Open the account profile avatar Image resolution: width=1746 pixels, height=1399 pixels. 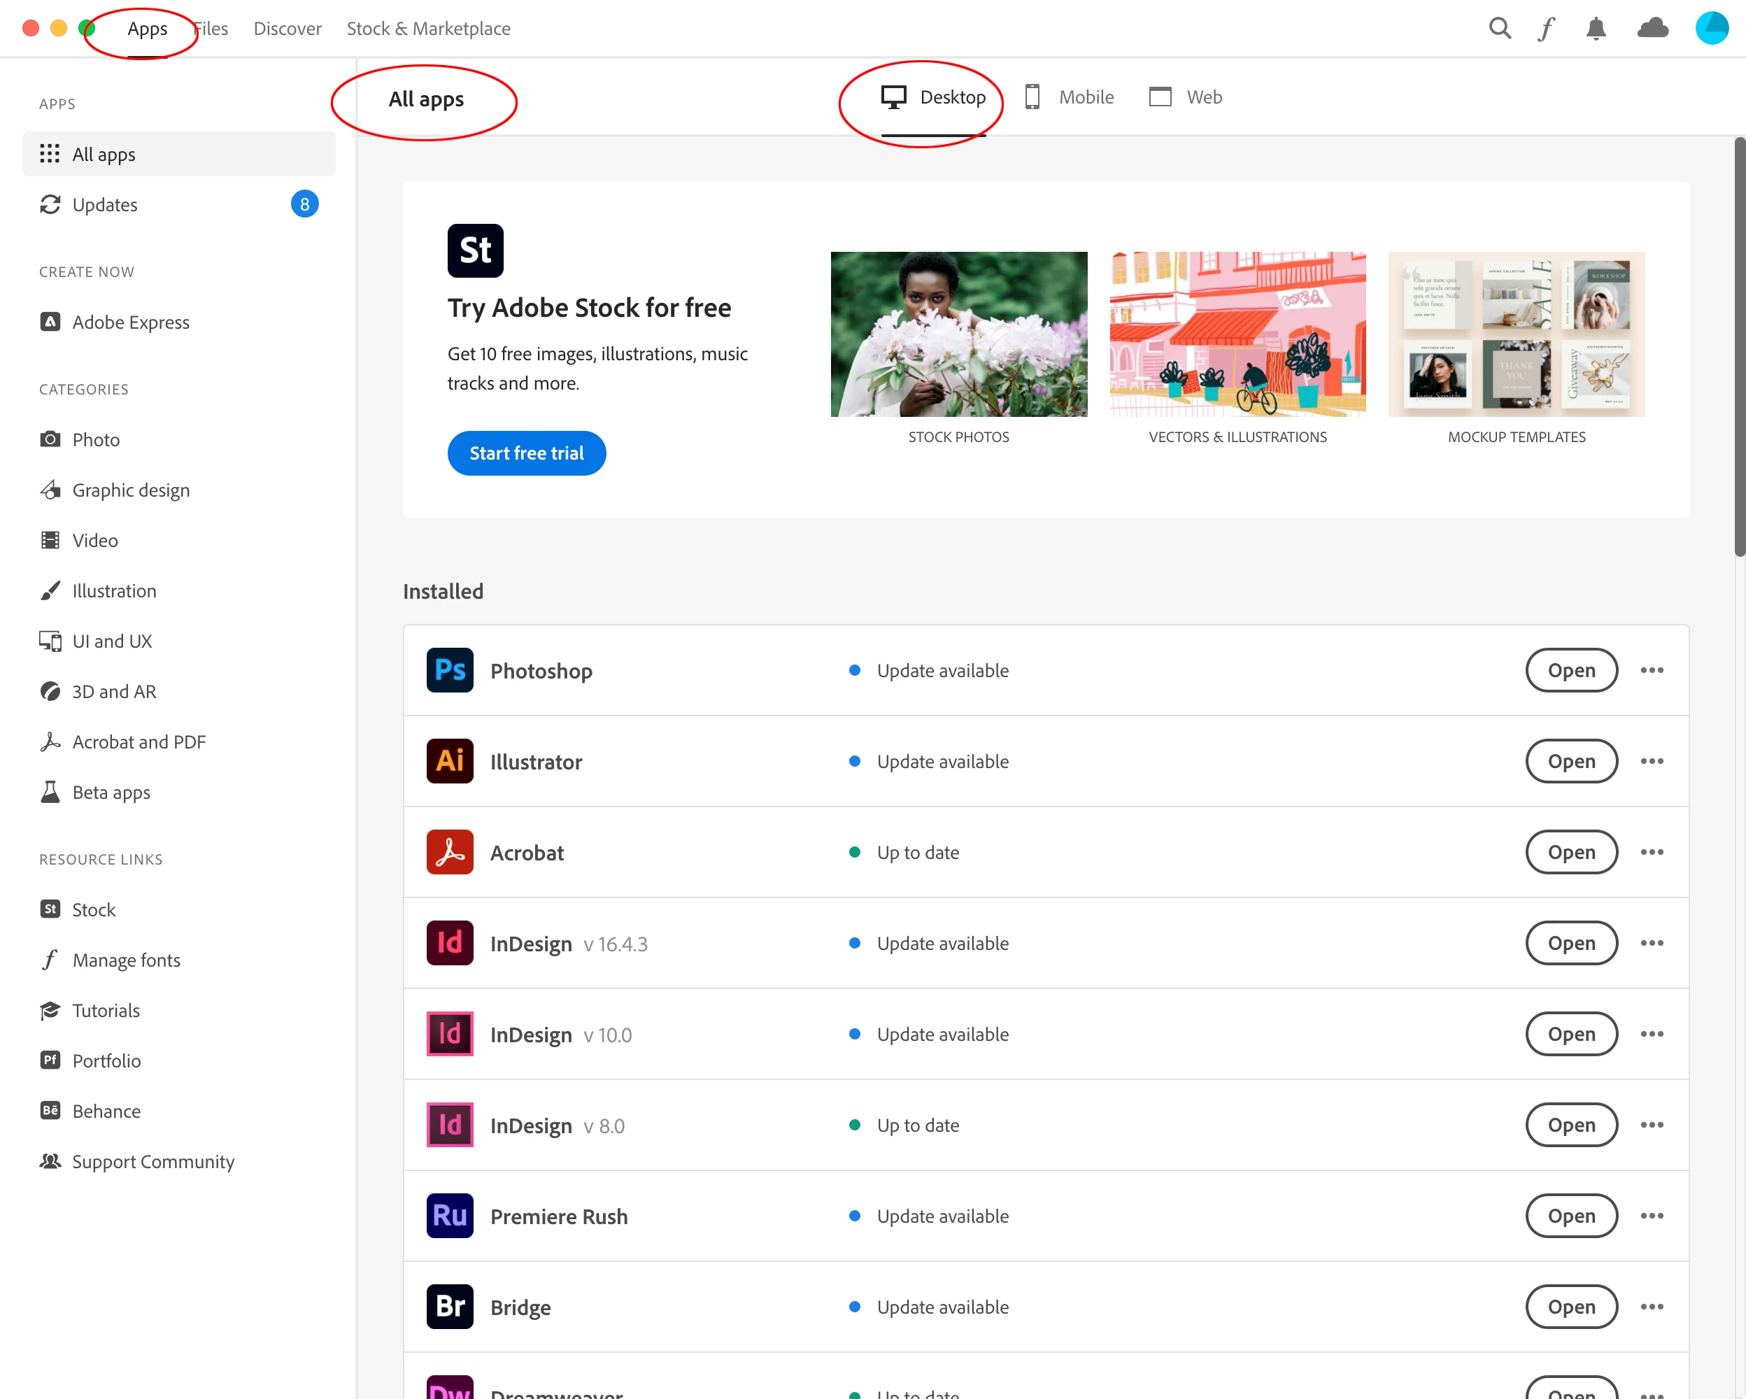point(1711,29)
